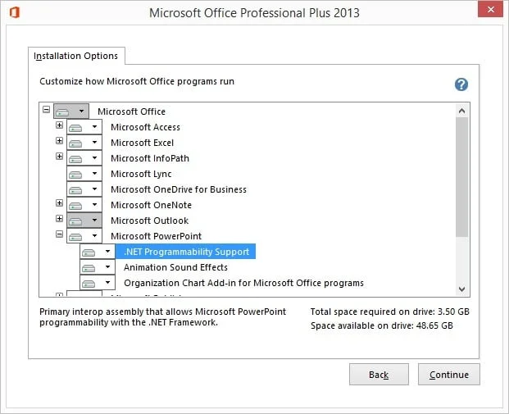
Task: Select Organization Chart Add-in for Office programs
Action: (243, 283)
